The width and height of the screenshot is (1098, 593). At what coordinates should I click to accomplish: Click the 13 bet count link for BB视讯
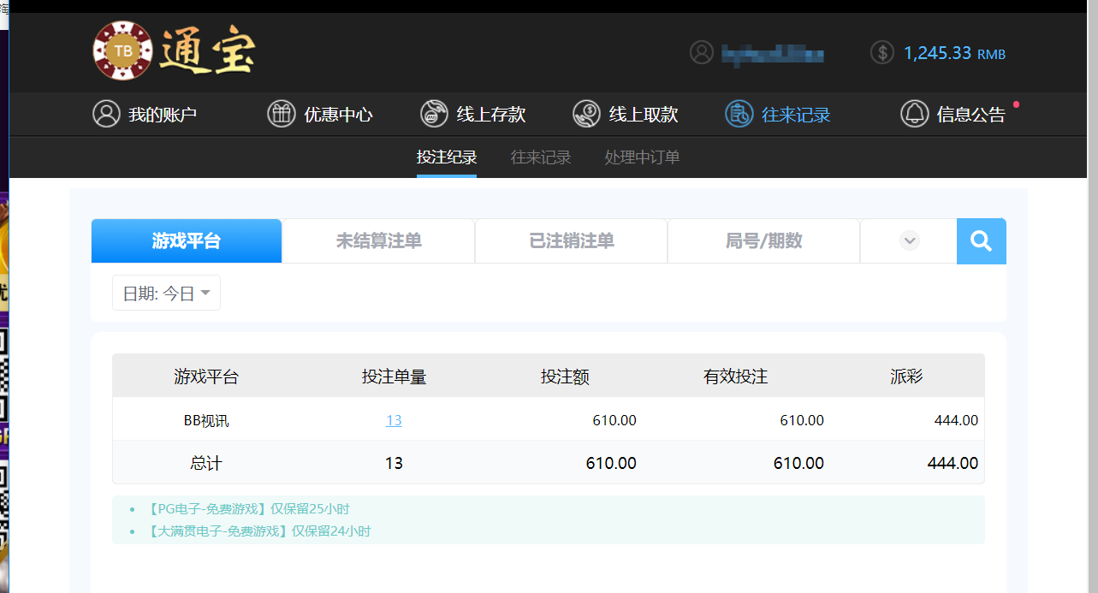(x=393, y=420)
